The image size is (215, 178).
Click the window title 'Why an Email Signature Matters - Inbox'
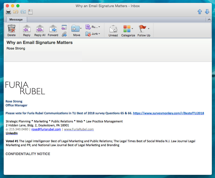pyautogui.click(x=108, y=6)
